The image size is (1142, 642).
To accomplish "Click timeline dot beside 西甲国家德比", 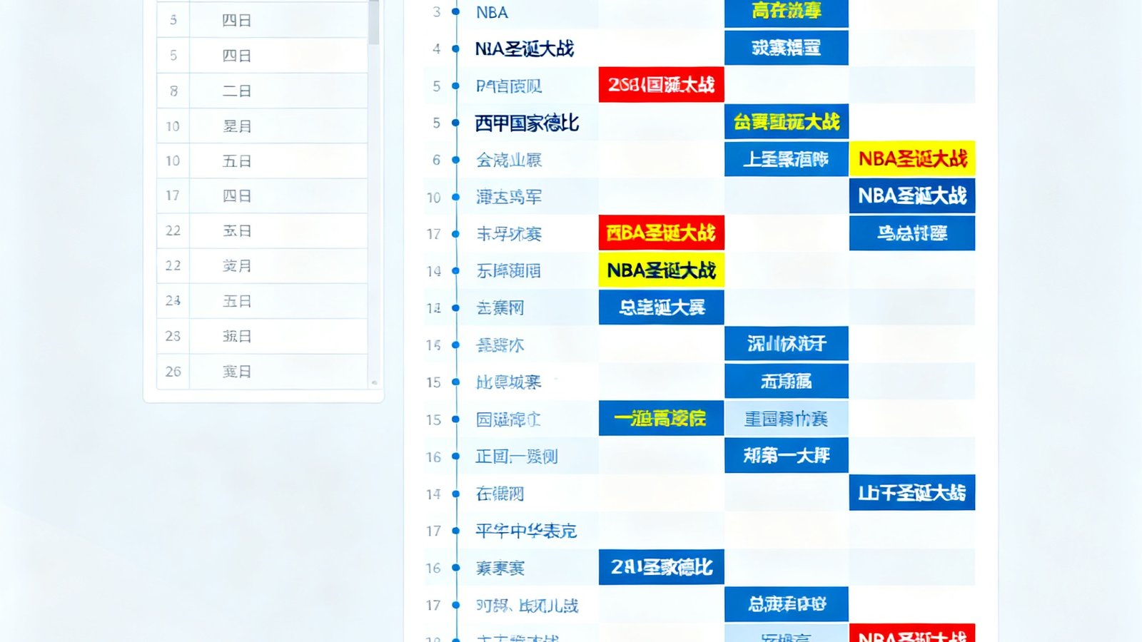I will coord(455,123).
